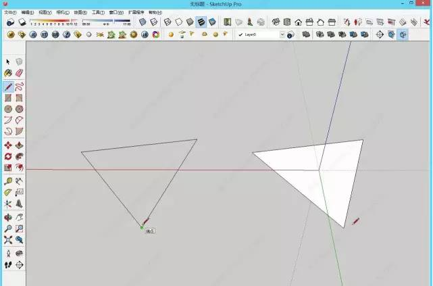
Task: Enable Wireframe face style
Action: tap(168, 22)
